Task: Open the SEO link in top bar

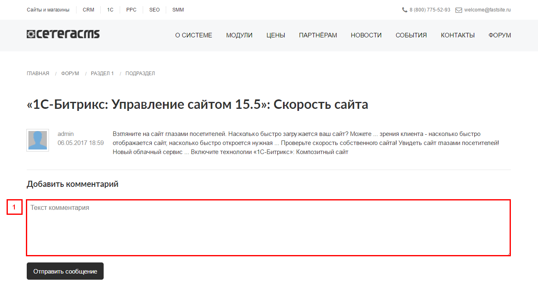Action: pos(154,10)
